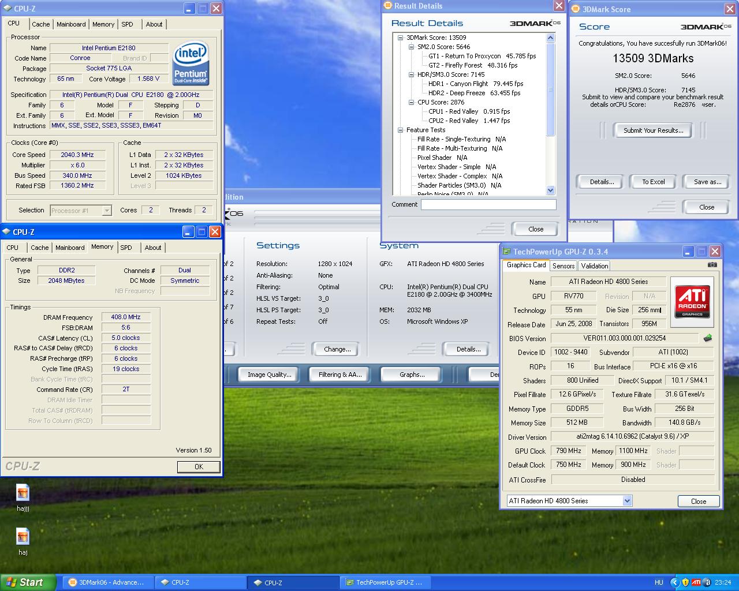The width and height of the screenshot is (739, 591).
Task: Open the Sensors tab in GPU-Z
Action: (x=563, y=265)
